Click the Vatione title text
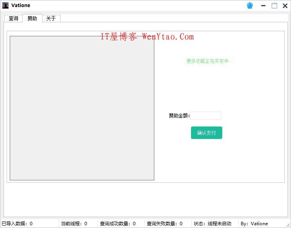This screenshot has width=291, height=228. (x=21, y=5)
